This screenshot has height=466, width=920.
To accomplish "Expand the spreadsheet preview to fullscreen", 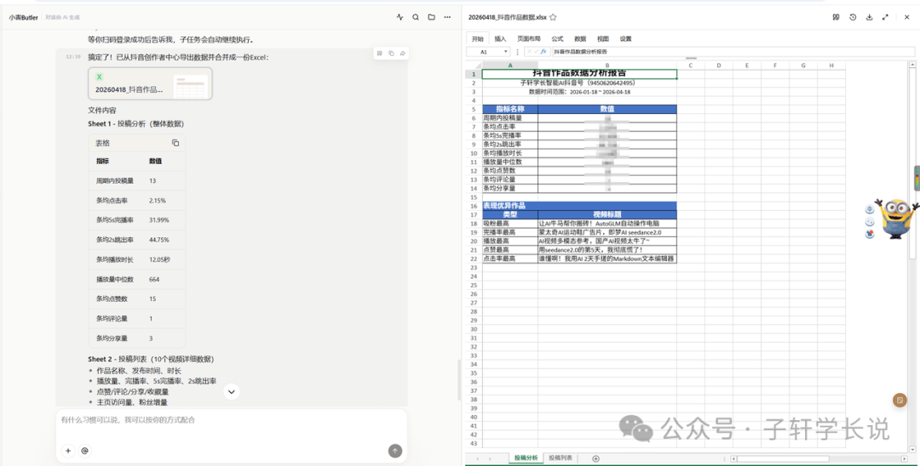I will click(x=885, y=18).
